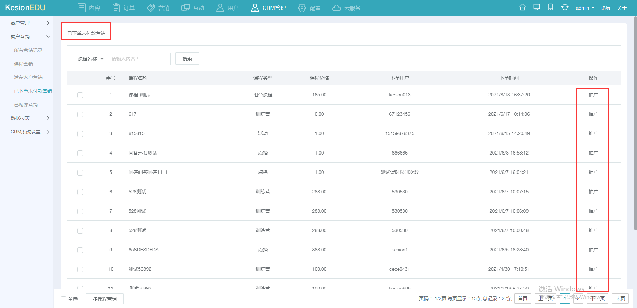Click the 课程价格 column header
637x308 pixels.
pos(319,78)
